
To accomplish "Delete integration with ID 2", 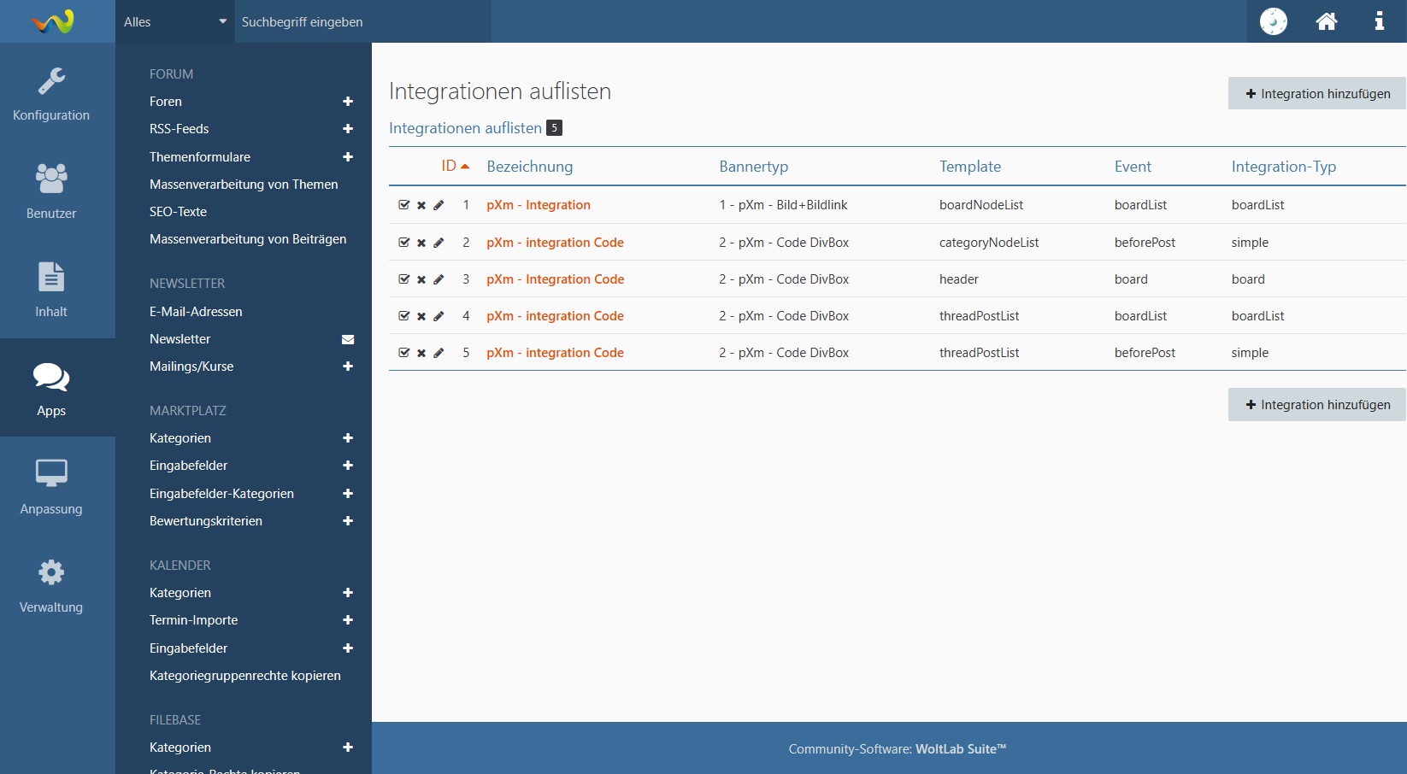I will (x=421, y=243).
